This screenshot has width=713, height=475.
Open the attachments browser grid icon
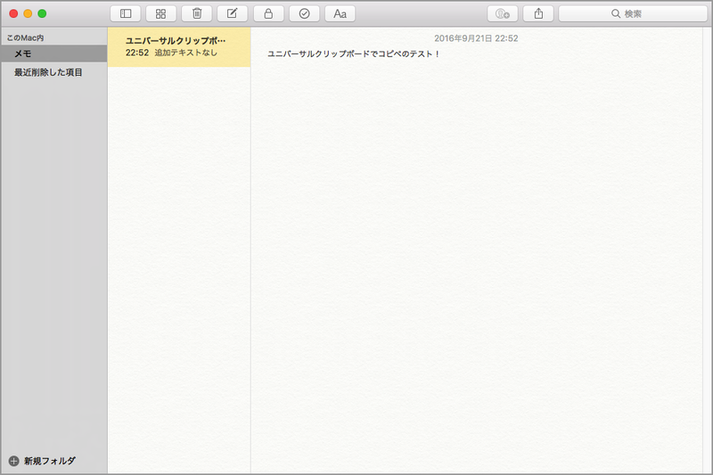coord(160,13)
